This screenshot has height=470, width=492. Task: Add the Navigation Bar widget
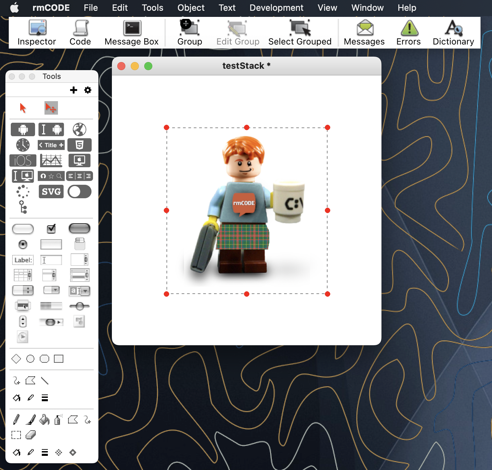51,176
